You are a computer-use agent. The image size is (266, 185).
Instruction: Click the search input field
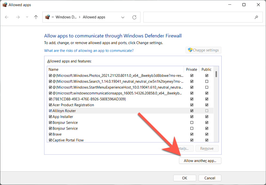coord(197,17)
